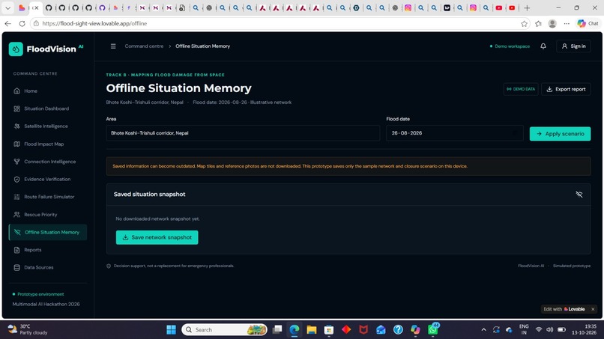
Task: Close the active browser tab
Action: point(37,7)
